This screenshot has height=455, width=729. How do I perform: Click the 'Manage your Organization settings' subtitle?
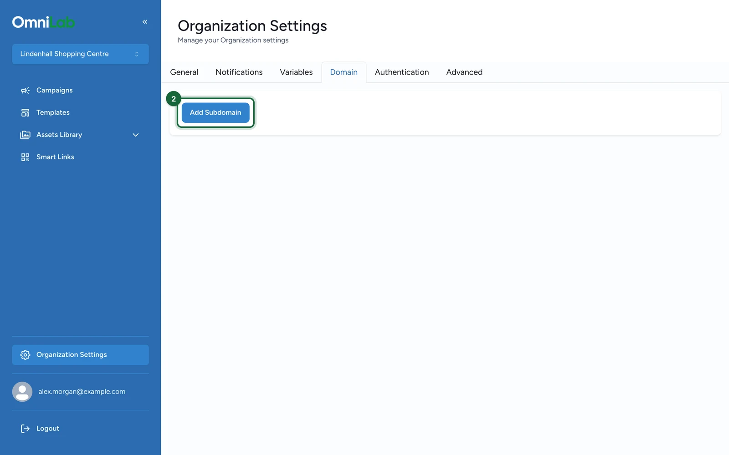click(233, 40)
